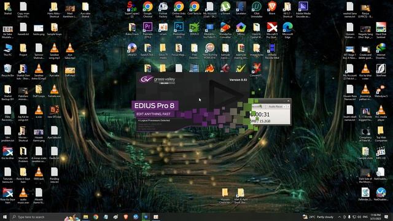Open Adobe Media Encoder desktop shortcut
This screenshot has height=221, width=393.
(303, 10)
